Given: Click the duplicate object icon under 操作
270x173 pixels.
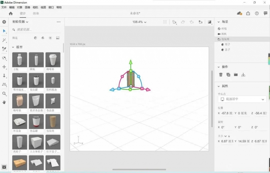Looking at the screenshot, I should click(x=228, y=75).
